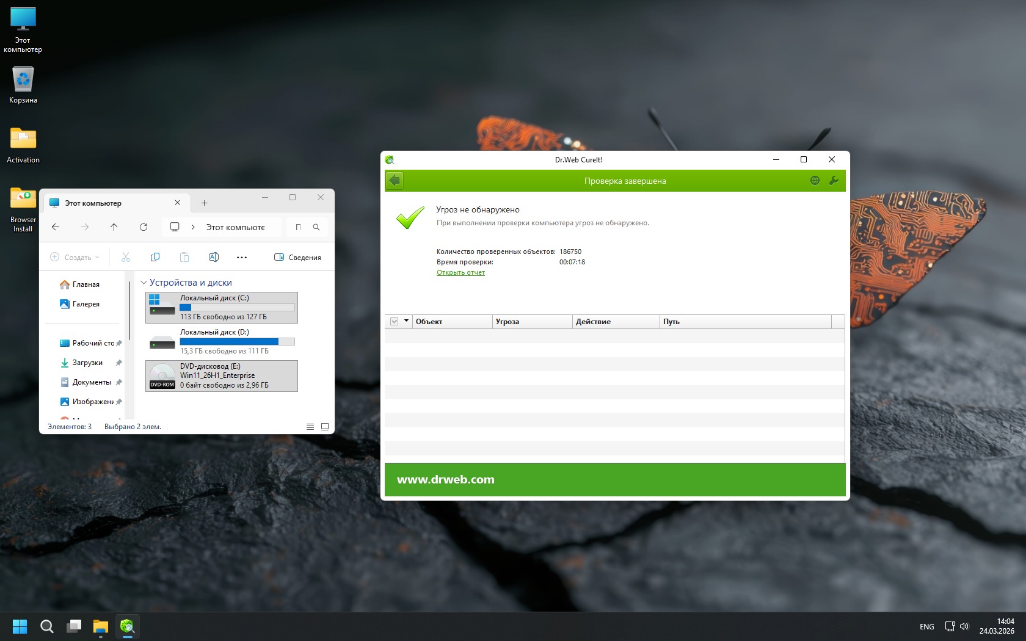Refresh the Explorer folder view

(144, 227)
